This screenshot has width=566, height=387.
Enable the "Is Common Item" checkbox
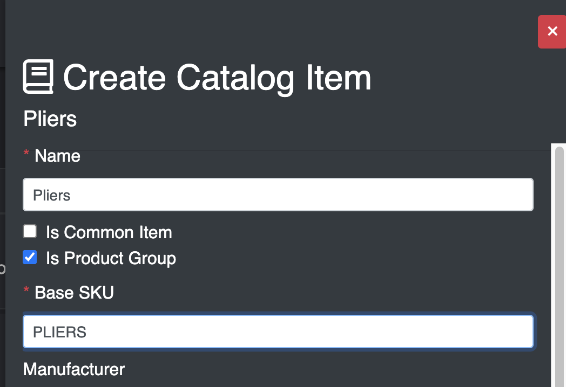[x=29, y=231]
